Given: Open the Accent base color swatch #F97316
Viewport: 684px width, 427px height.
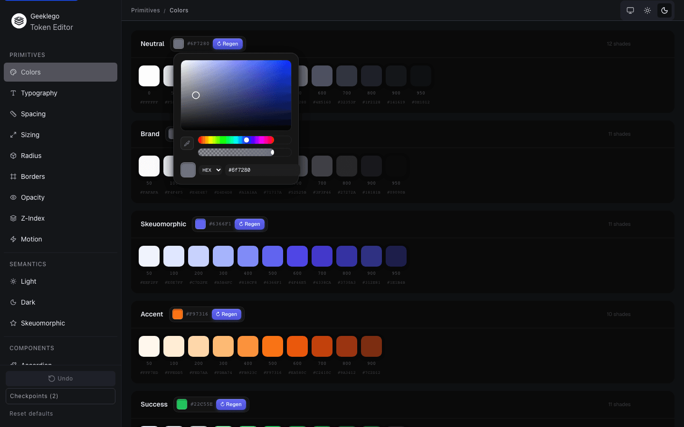Looking at the screenshot, I should point(178,314).
